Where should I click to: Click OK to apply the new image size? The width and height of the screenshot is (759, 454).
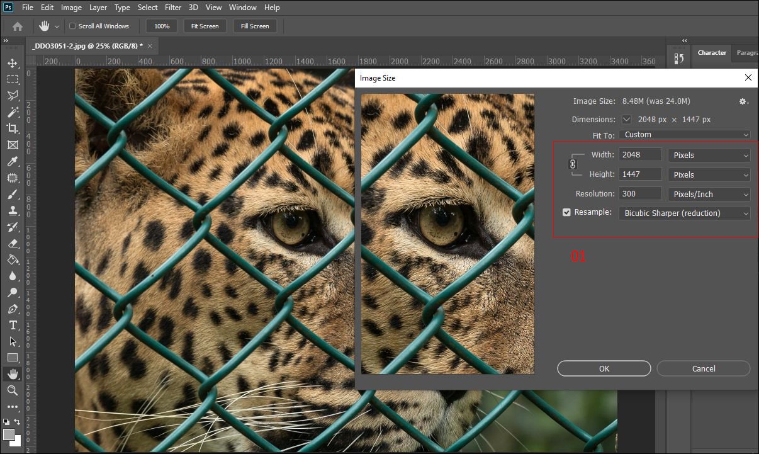click(603, 368)
